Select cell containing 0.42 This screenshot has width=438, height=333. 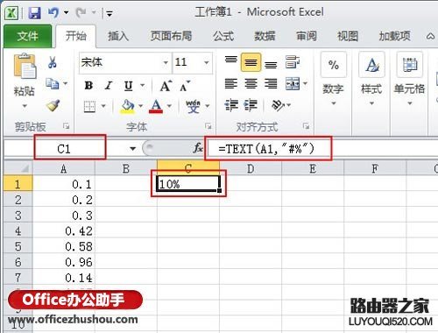(x=64, y=231)
